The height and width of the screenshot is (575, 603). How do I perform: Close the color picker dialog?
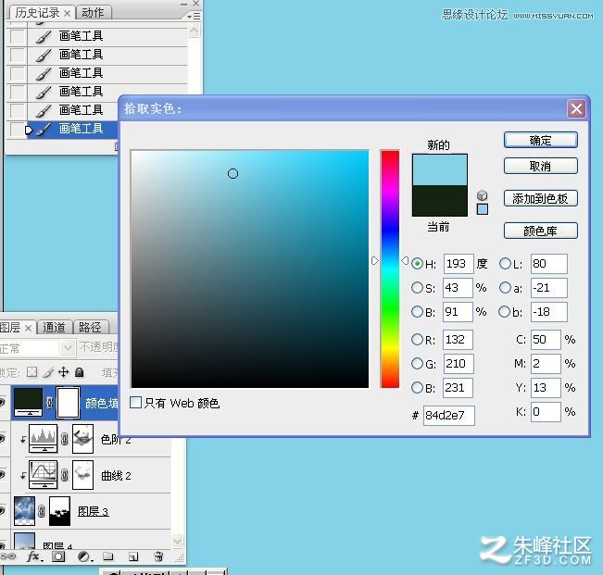[576, 108]
